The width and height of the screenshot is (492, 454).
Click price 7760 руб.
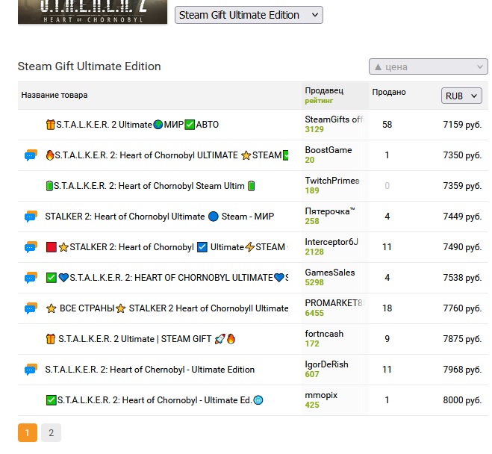click(462, 308)
